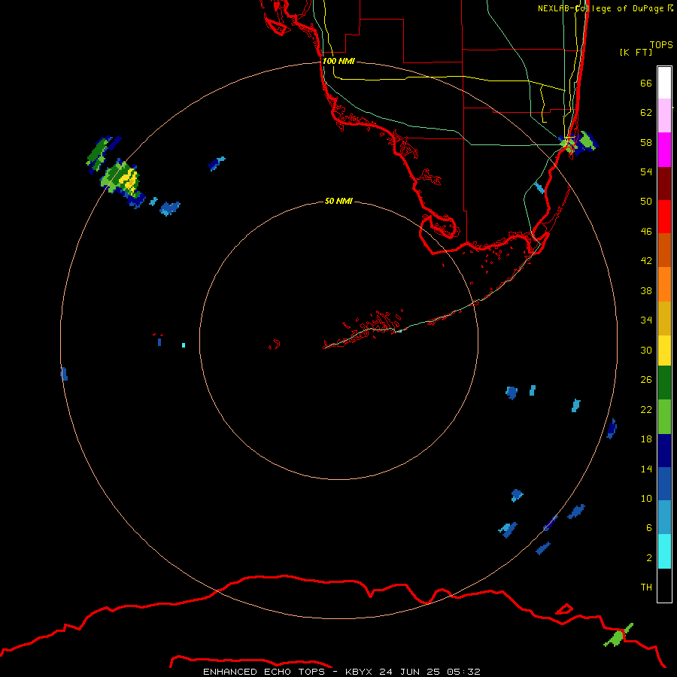Click the green echo on the bottom-right coastline
This screenshot has width=677, height=677.
618,636
